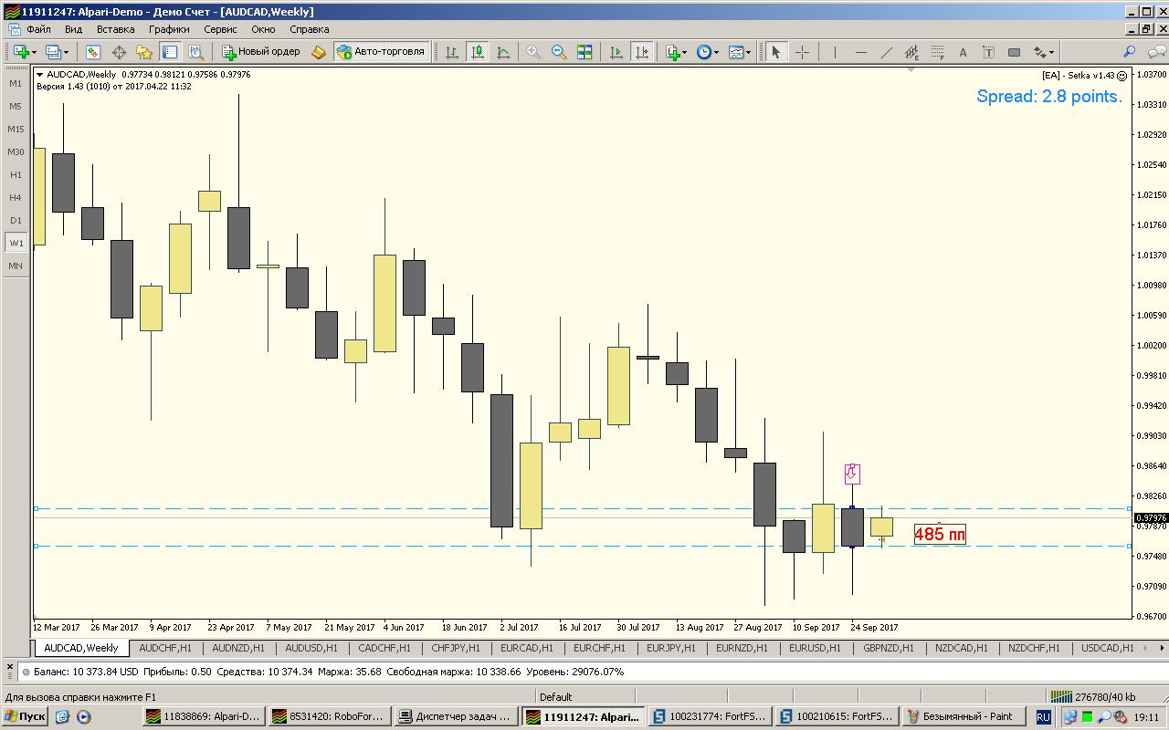Select the Horizontal Line drawing tool
The width and height of the screenshot is (1169, 730).
[x=860, y=52]
